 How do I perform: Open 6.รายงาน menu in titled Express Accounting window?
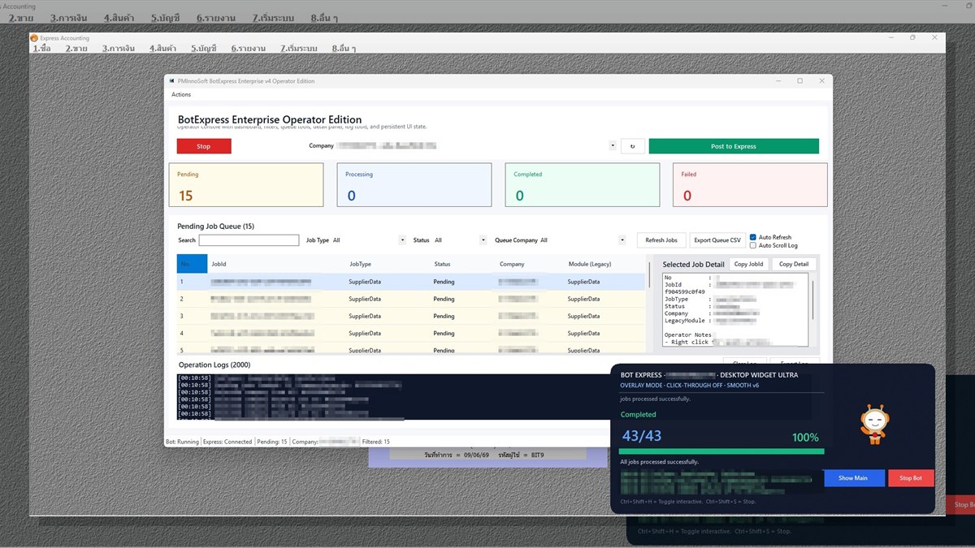coord(248,49)
